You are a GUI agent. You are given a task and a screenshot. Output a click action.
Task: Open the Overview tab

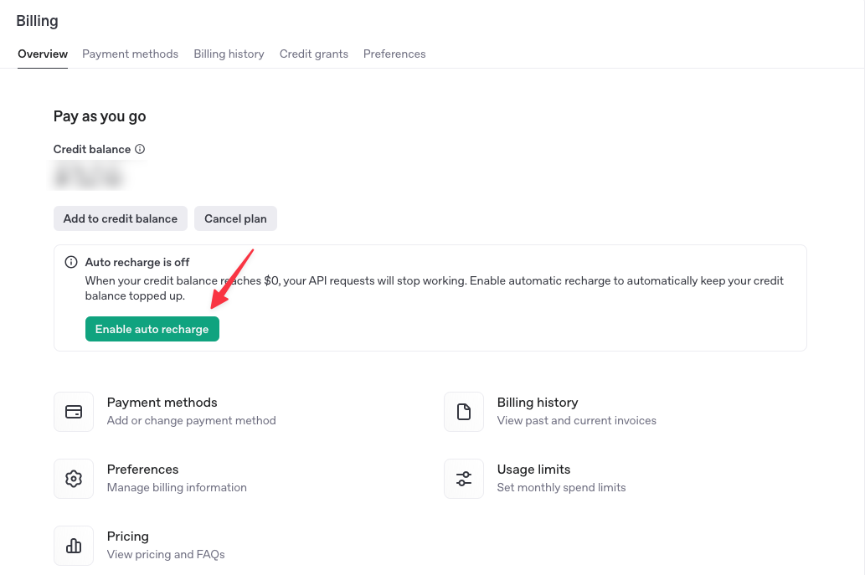tap(43, 54)
